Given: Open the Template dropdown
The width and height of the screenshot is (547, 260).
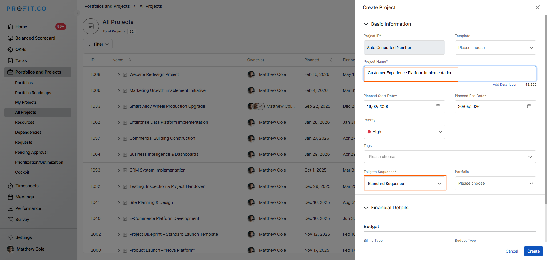Looking at the screenshot, I should coord(495,48).
